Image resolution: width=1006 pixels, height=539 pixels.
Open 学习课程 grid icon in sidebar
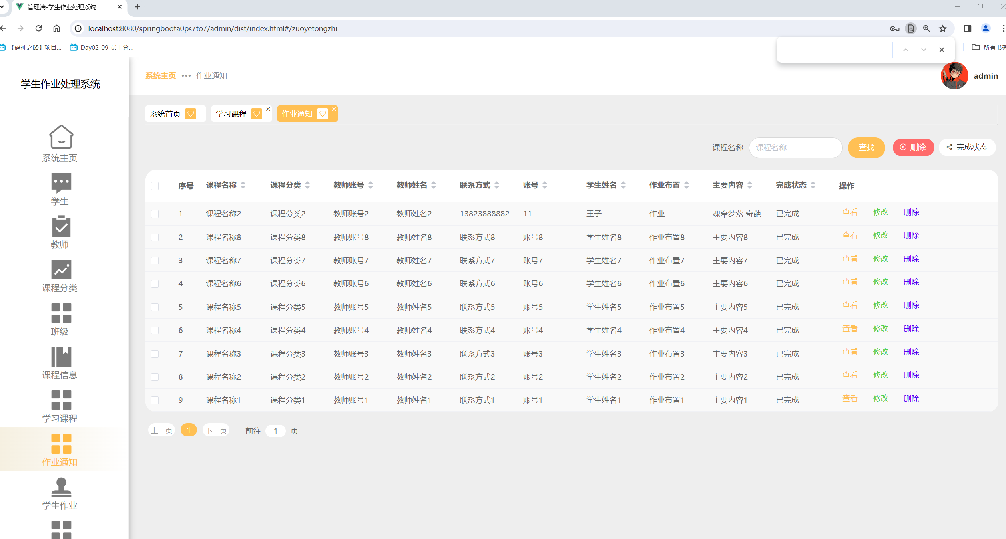pos(61,400)
